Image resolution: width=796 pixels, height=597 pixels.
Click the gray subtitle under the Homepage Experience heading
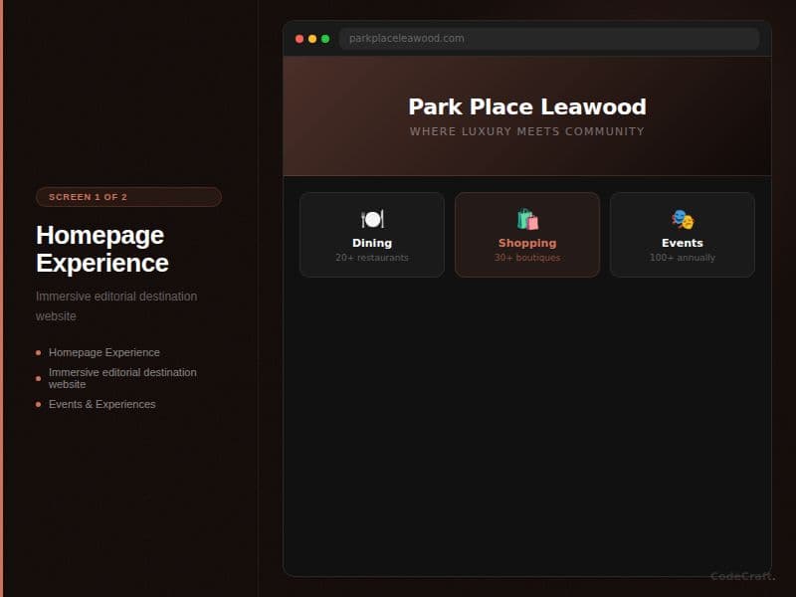116,306
